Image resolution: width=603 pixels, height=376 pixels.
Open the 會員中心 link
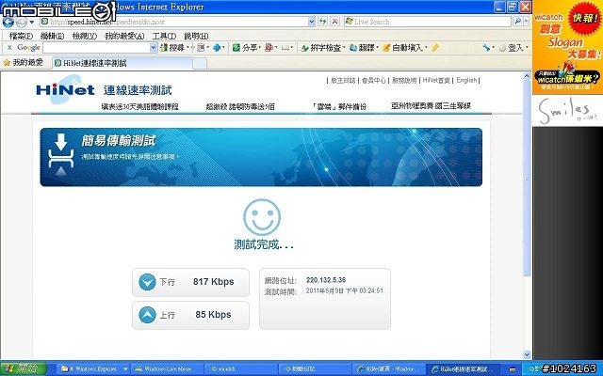coord(373,80)
